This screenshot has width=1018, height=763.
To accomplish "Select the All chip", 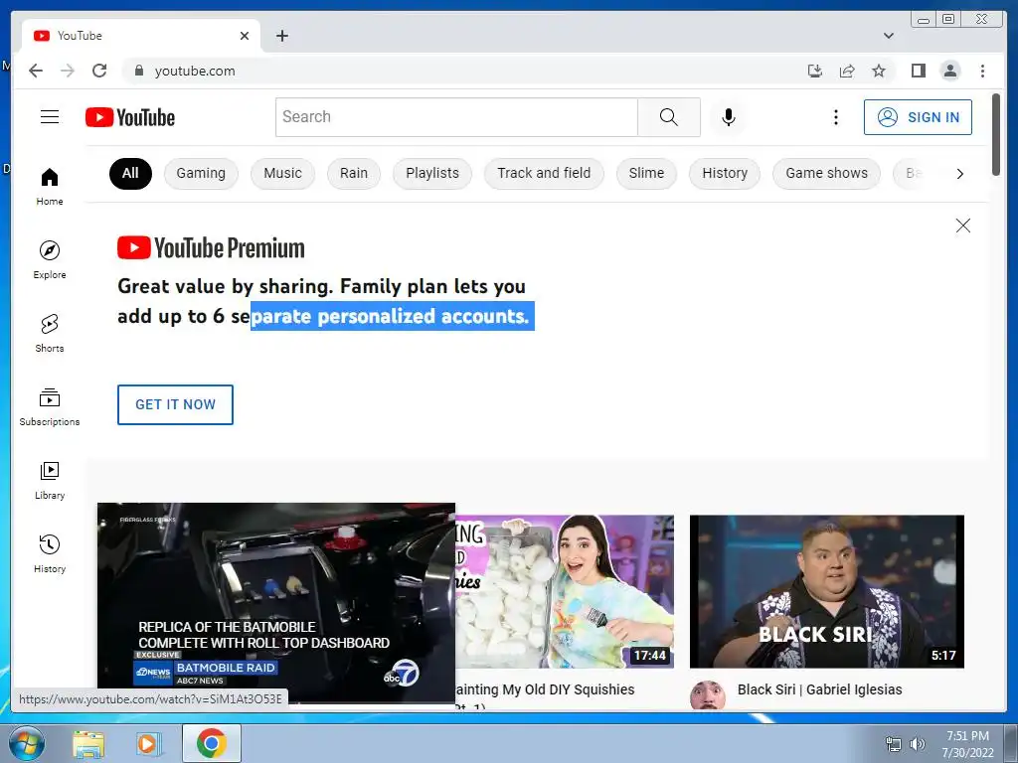I will coord(130,173).
